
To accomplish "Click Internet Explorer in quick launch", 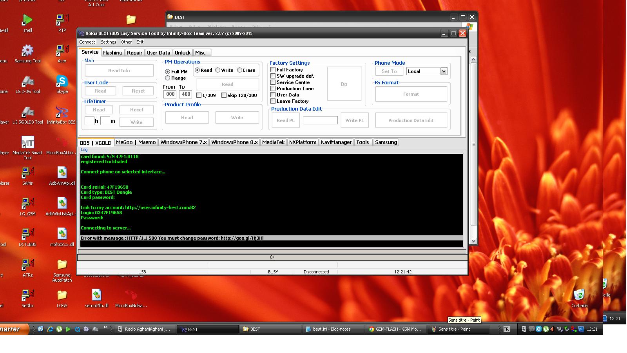I will 50,329.
